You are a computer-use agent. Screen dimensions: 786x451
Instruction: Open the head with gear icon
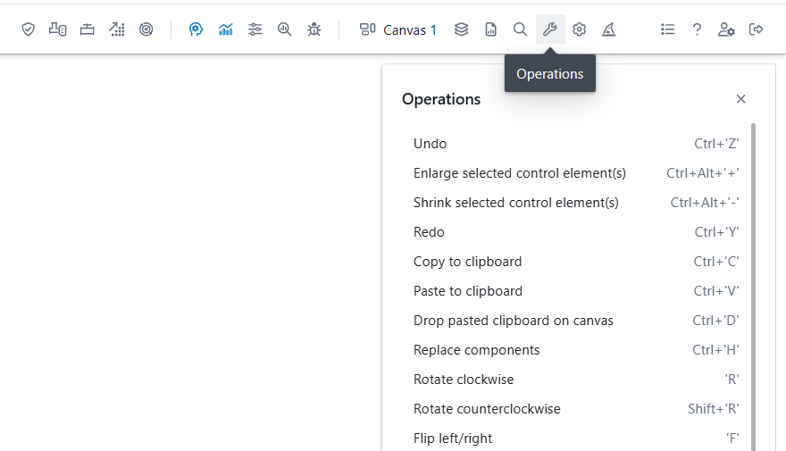tap(196, 29)
